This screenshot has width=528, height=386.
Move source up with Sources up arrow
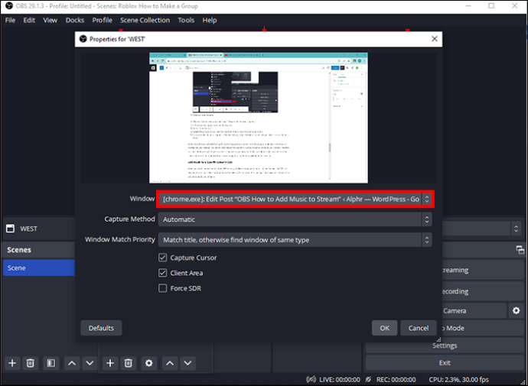point(170,363)
